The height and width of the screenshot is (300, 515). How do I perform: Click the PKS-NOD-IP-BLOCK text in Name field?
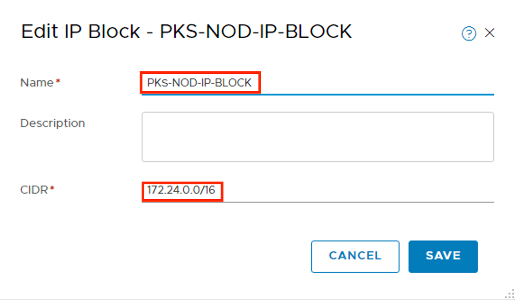pos(199,83)
